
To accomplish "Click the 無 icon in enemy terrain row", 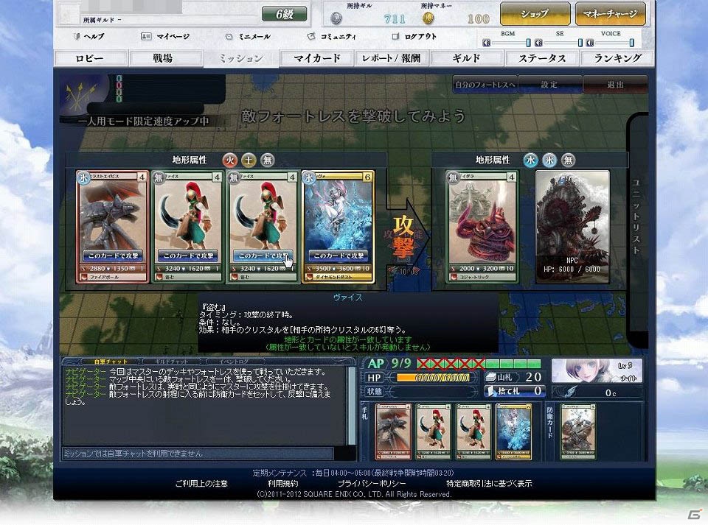I will click(569, 160).
